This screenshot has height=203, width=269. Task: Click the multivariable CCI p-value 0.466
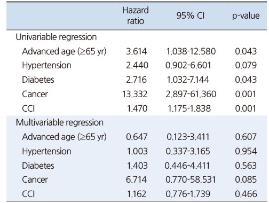point(246,194)
